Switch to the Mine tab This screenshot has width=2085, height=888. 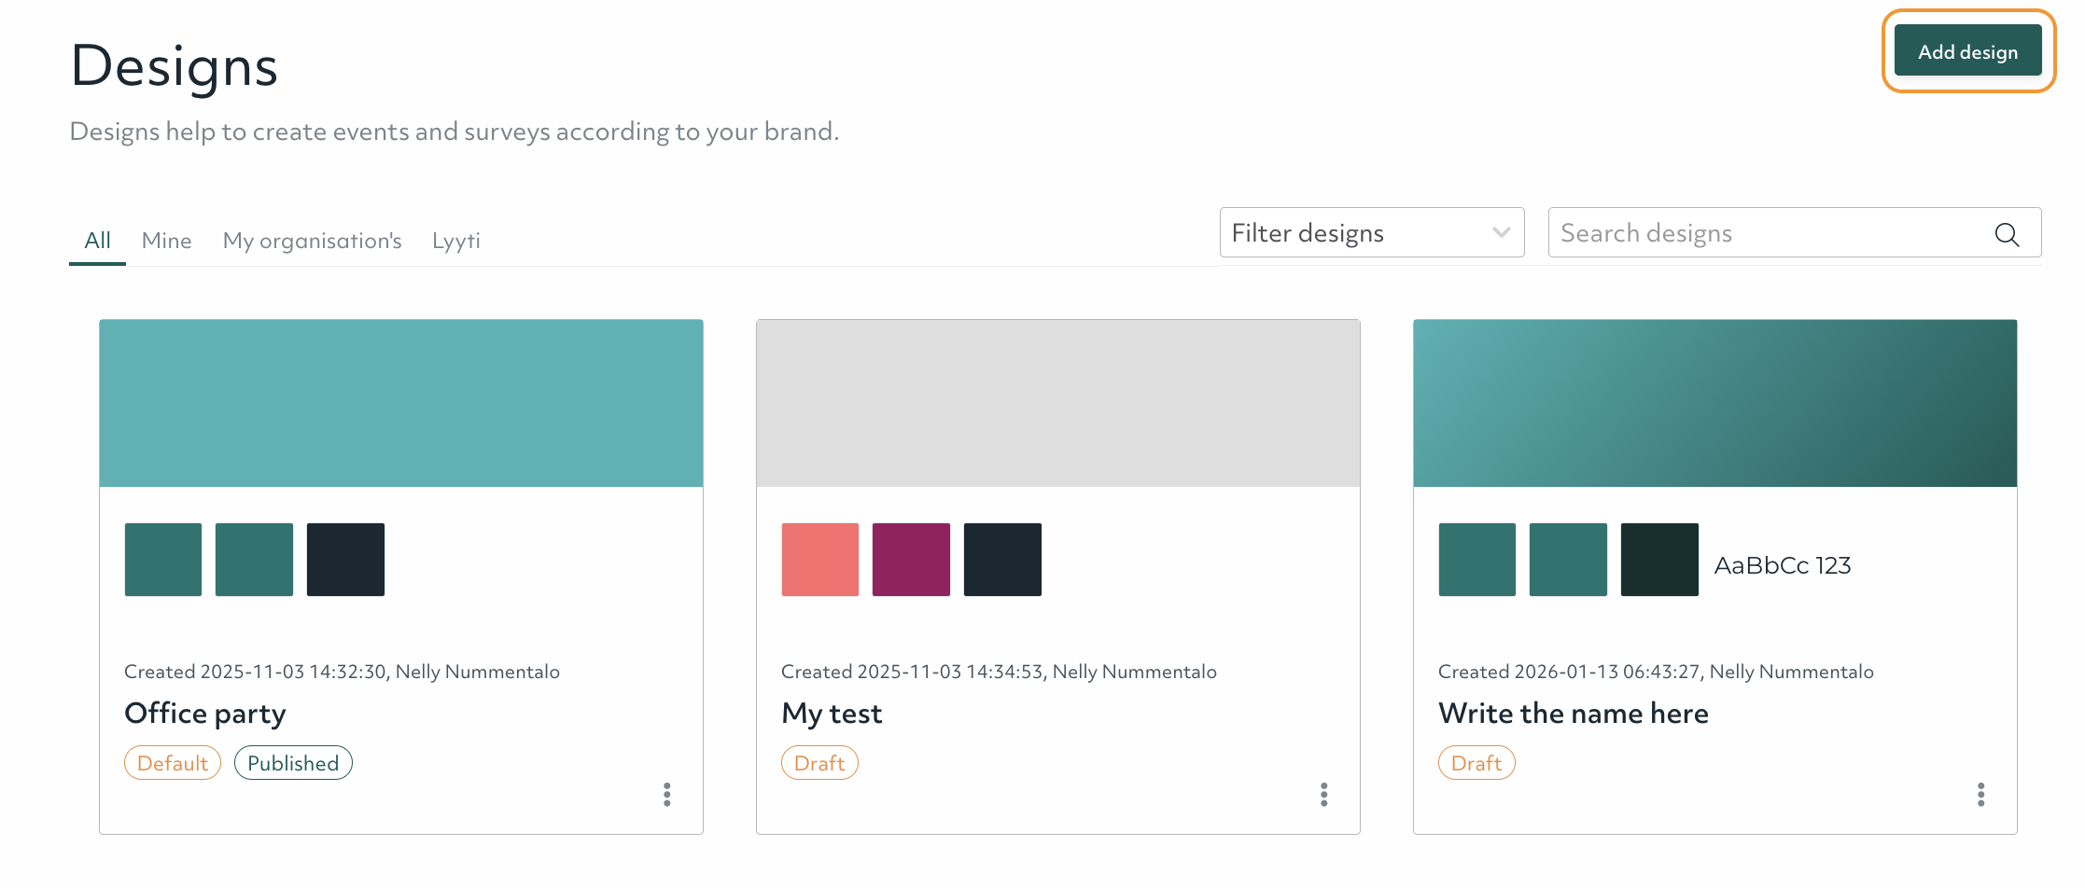pyautogui.click(x=166, y=241)
